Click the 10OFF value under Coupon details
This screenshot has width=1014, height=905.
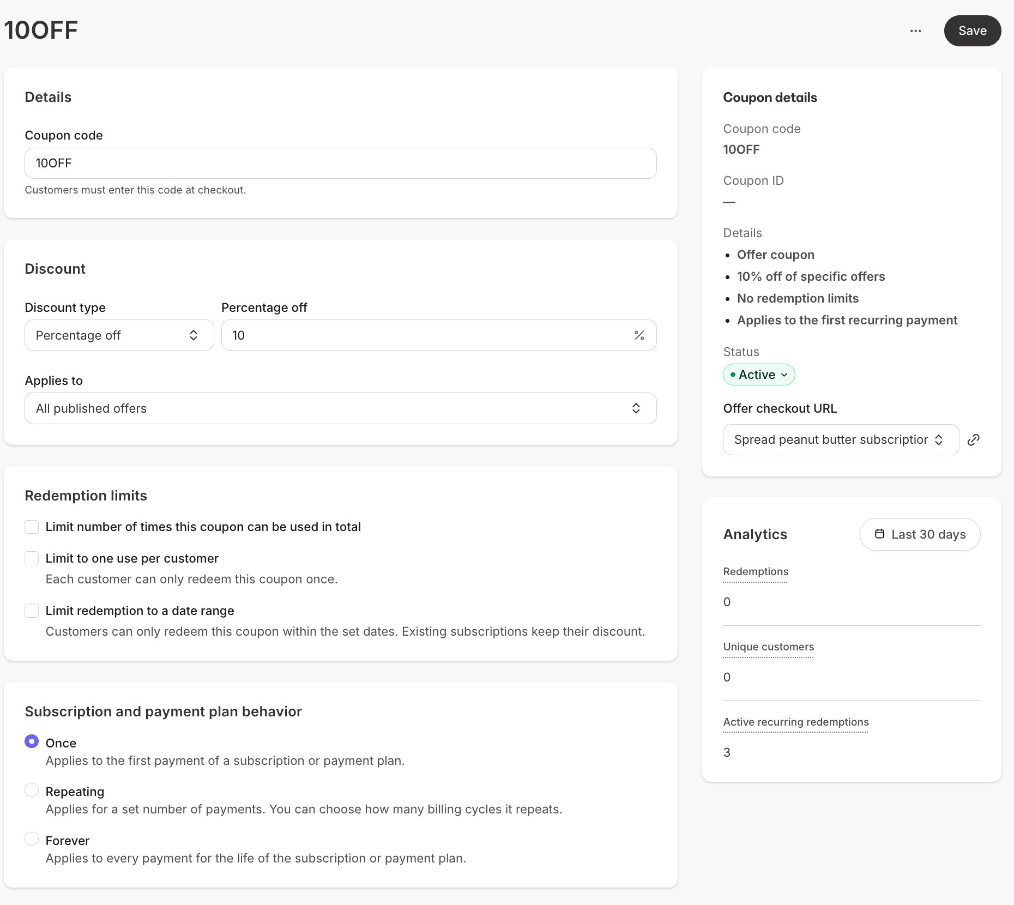pos(741,150)
